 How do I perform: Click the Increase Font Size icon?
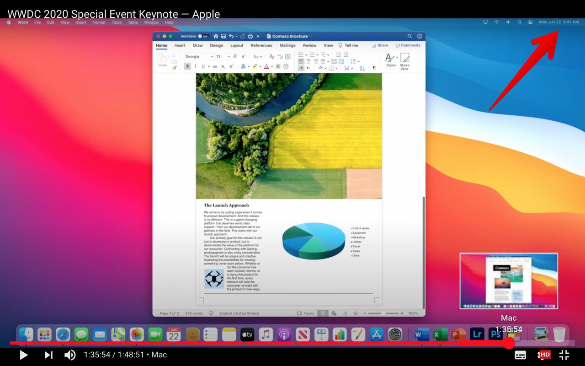(236, 56)
